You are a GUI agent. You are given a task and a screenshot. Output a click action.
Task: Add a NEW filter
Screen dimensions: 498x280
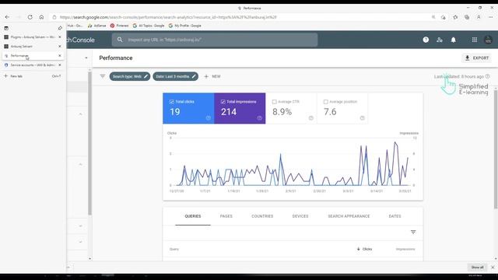pos(212,76)
